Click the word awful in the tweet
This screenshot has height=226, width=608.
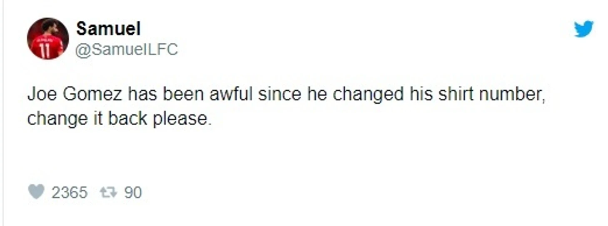tap(231, 95)
